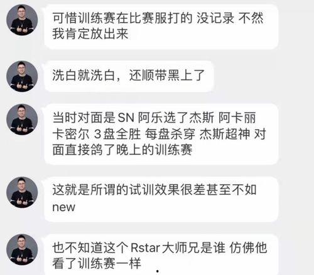Open profile avatar beside '当时对面是 SN' message

22,119
